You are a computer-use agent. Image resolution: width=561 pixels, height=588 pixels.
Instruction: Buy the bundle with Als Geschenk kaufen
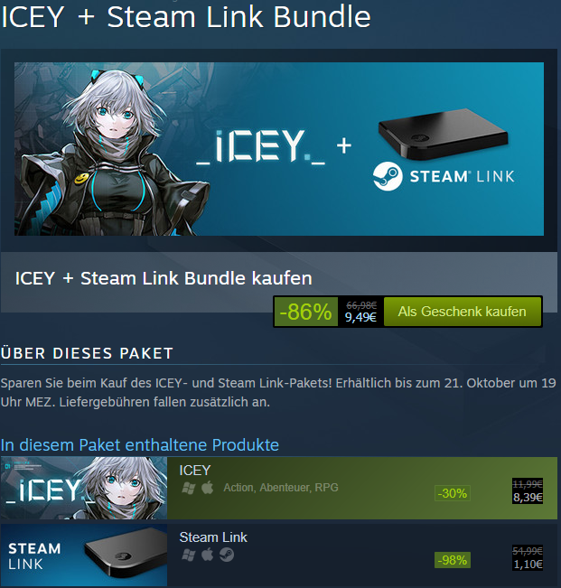tap(463, 312)
